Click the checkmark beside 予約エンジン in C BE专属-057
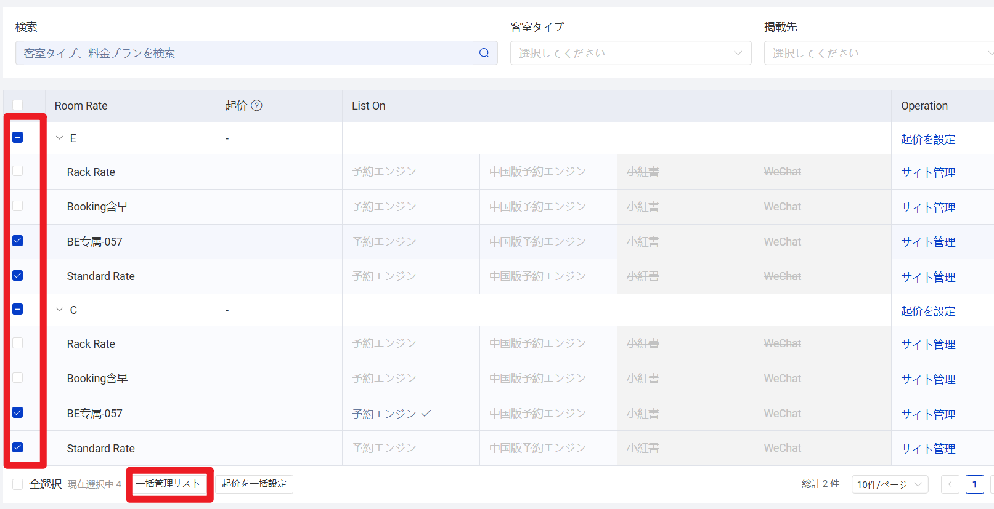The width and height of the screenshot is (994, 509). [x=426, y=414]
